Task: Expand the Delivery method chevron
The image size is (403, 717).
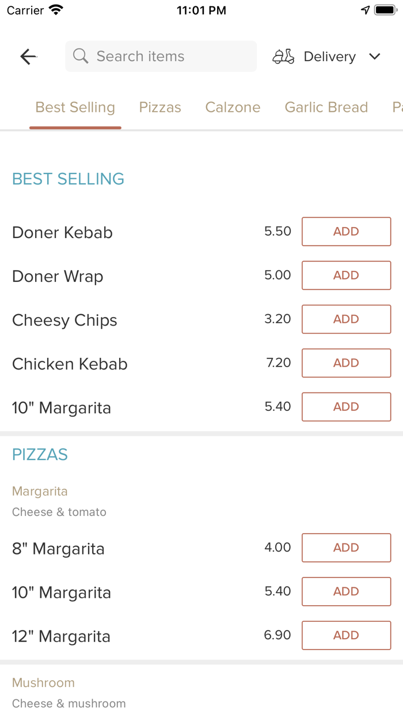Action: [374, 56]
